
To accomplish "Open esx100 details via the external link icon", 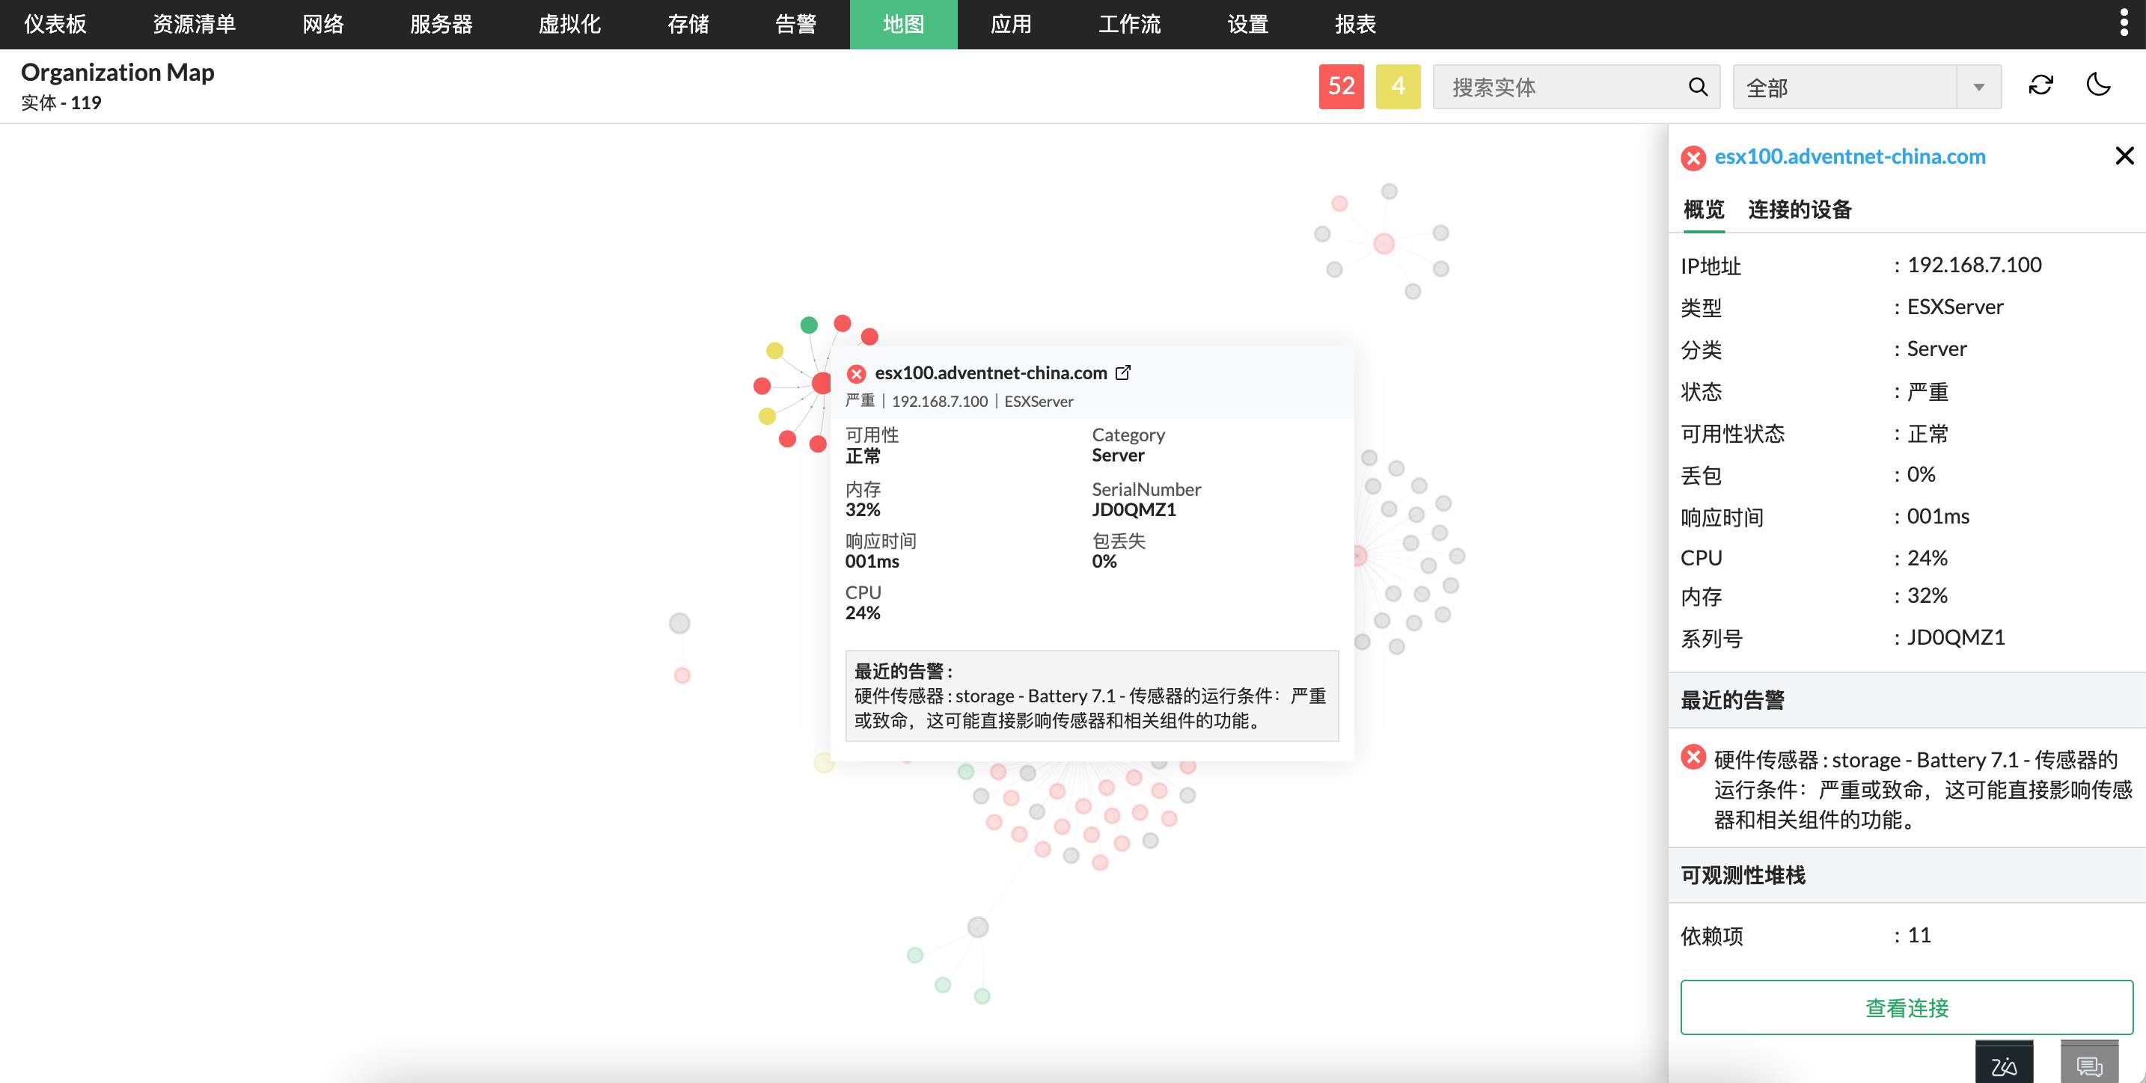I will [1124, 372].
